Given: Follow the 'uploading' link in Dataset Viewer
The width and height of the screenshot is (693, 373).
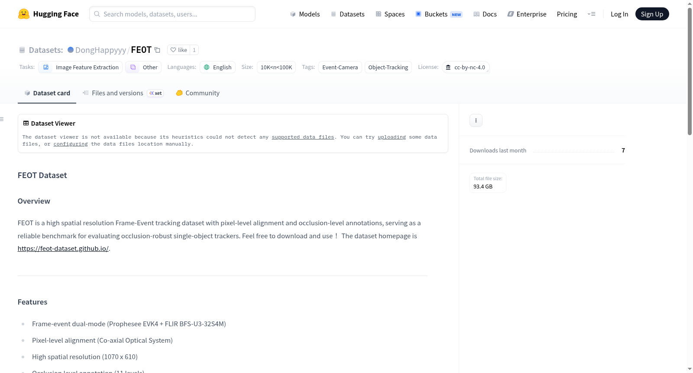Looking at the screenshot, I should (392, 137).
